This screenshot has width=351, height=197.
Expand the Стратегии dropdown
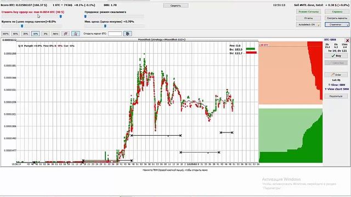pyautogui.click(x=337, y=25)
